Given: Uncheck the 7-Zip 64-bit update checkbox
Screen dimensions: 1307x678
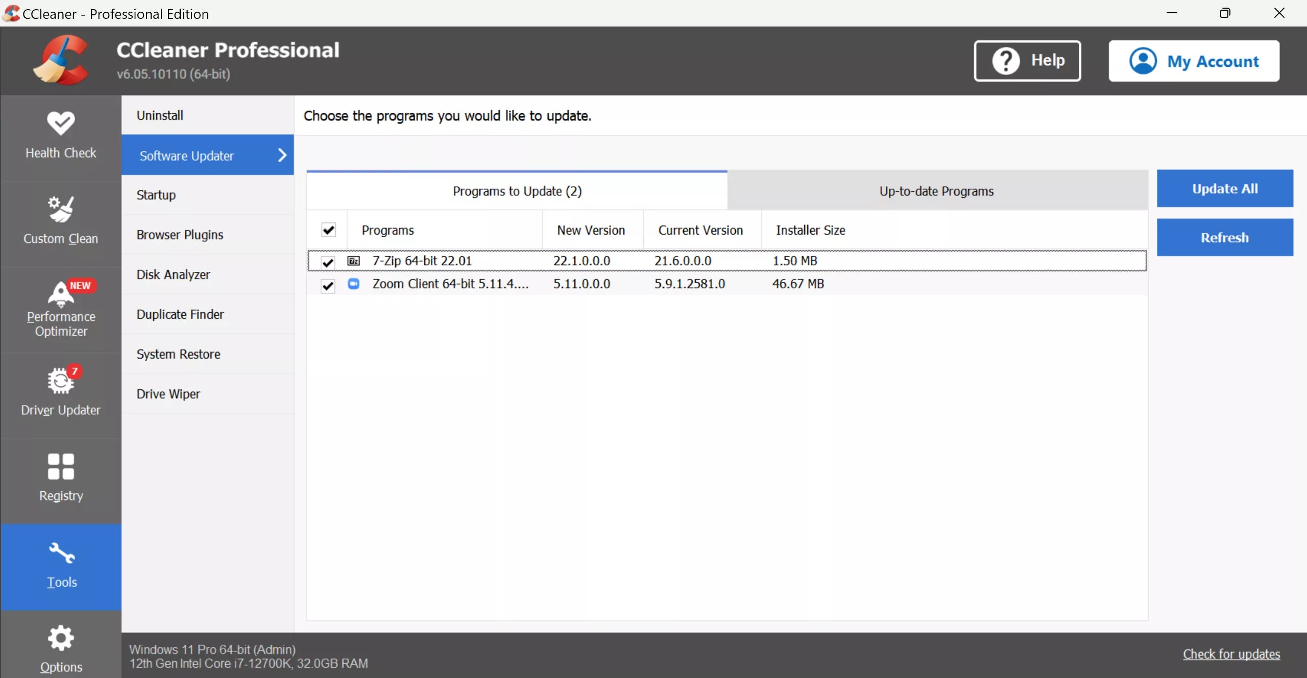Looking at the screenshot, I should pyautogui.click(x=328, y=262).
